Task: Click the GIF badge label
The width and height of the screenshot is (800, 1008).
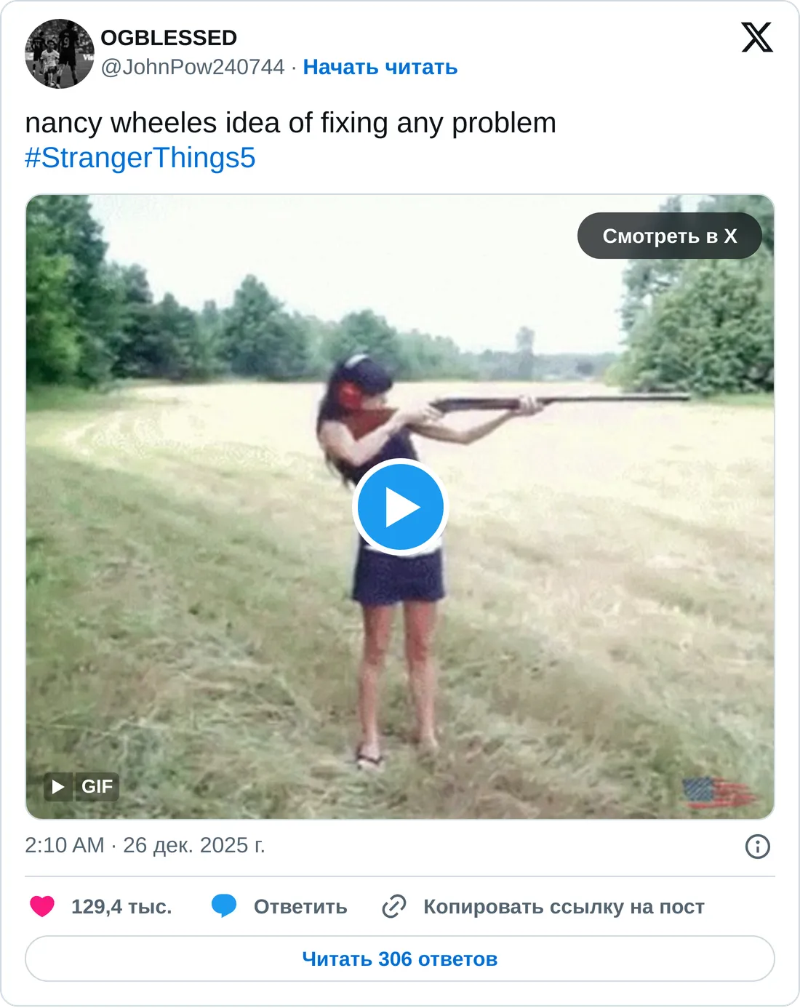Action: [x=97, y=786]
